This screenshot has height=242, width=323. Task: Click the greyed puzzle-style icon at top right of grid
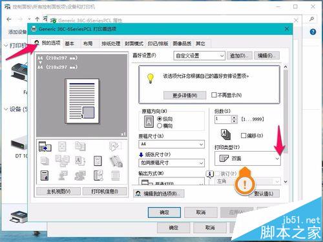pos(115,146)
